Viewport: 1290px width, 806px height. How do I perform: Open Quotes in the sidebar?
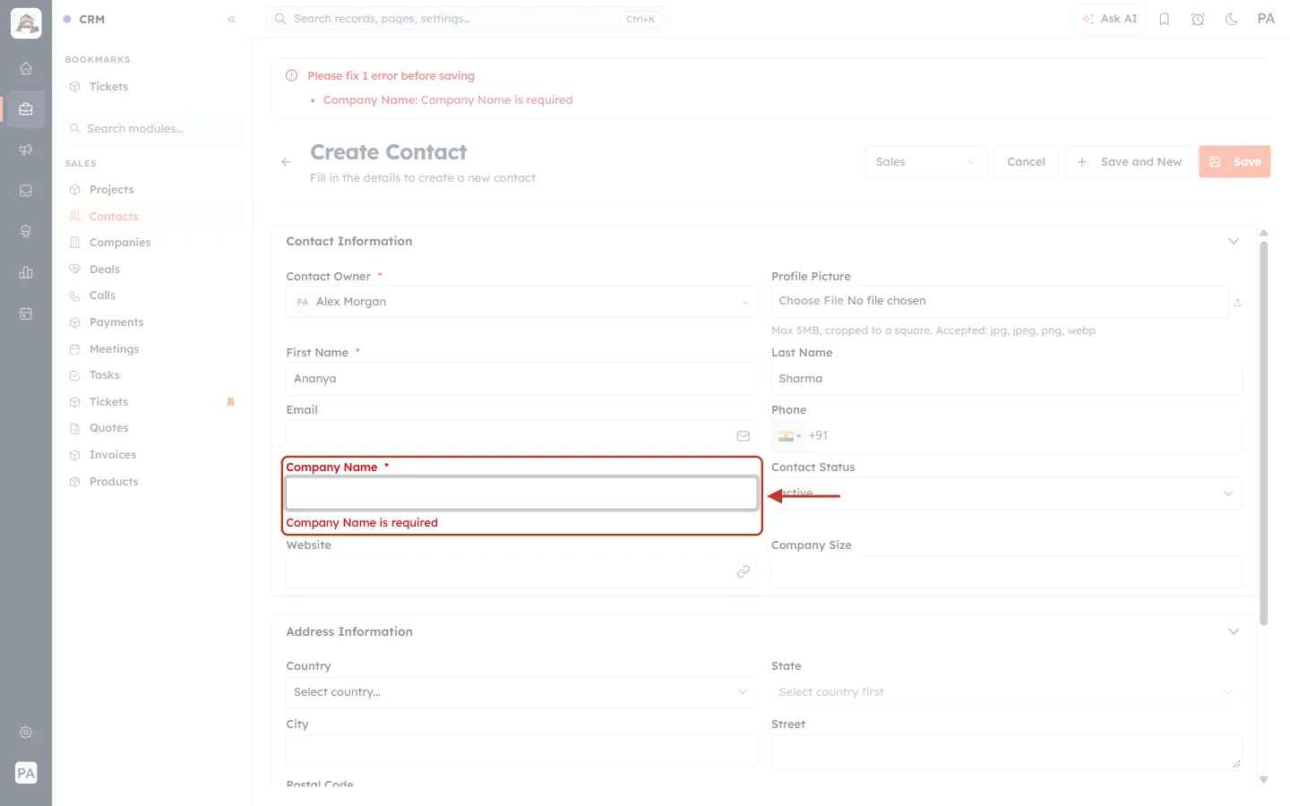[x=152, y=428]
